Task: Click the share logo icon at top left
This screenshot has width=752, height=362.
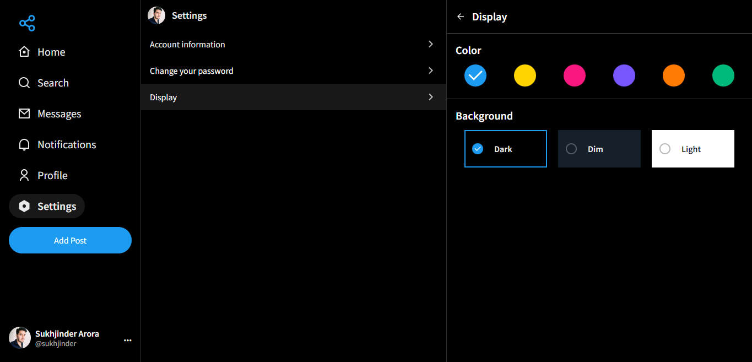Action: [x=27, y=23]
